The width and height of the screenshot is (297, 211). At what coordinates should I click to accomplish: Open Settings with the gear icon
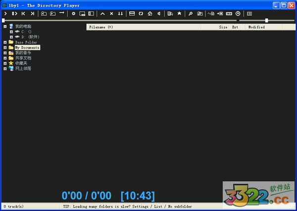click(73, 14)
